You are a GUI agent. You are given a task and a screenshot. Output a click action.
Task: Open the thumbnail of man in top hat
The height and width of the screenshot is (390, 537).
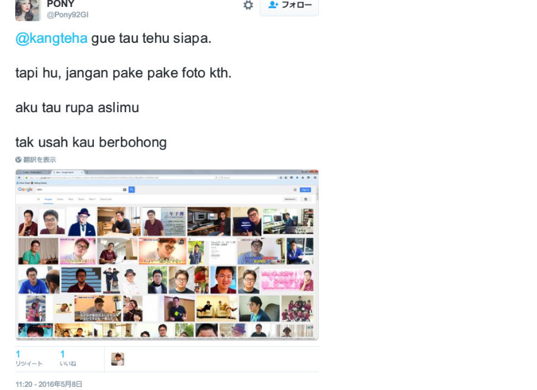(81, 222)
